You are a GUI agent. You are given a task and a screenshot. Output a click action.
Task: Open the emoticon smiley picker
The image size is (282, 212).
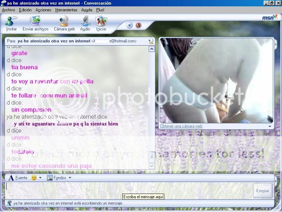[33, 178]
